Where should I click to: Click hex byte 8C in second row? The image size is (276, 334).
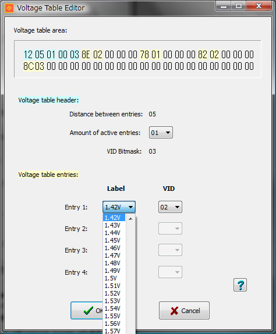click(x=29, y=66)
